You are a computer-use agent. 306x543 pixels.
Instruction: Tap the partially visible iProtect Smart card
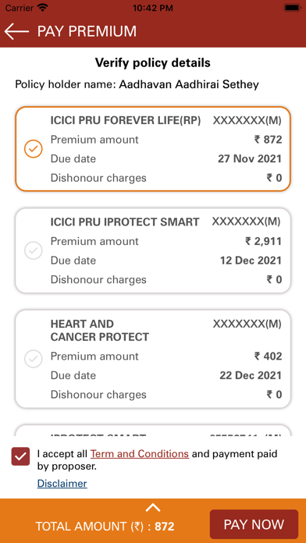point(153,431)
